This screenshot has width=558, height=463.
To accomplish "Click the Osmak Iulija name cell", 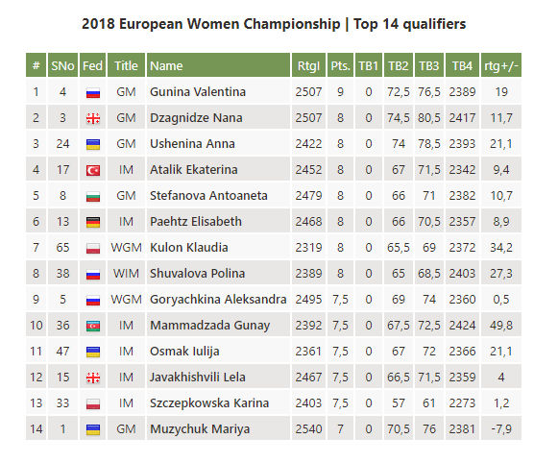I will point(218,352).
